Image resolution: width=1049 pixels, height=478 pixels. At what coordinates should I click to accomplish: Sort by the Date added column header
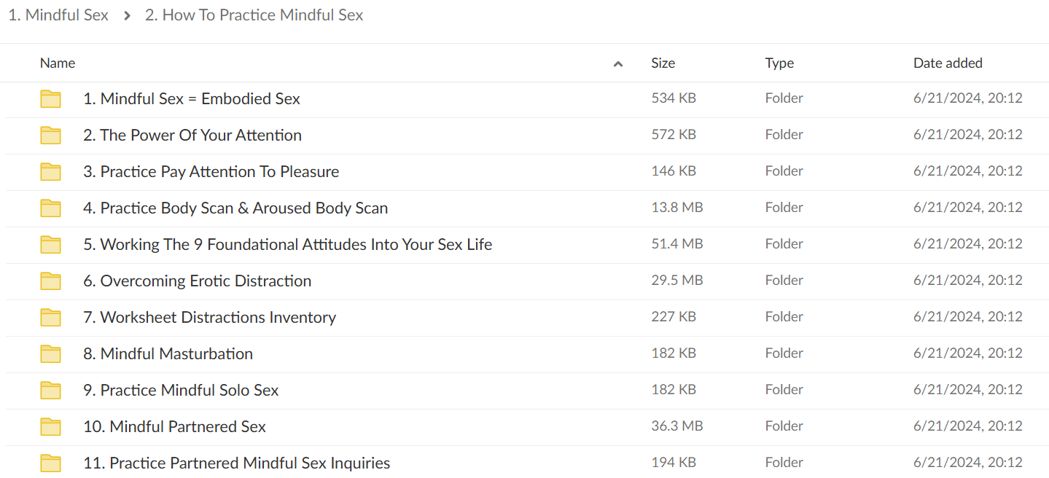948,63
